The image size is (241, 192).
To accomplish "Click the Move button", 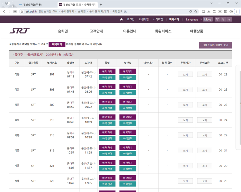I will point(208,19).
